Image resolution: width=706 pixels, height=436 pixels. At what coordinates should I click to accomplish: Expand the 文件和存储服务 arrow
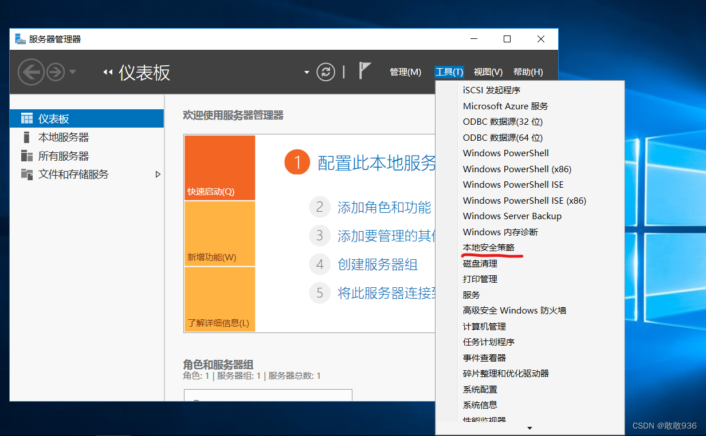click(158, 175)
